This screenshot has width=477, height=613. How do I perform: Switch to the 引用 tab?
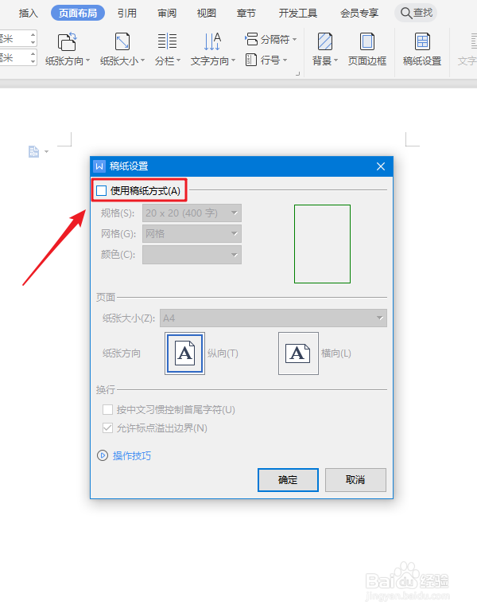127,14
